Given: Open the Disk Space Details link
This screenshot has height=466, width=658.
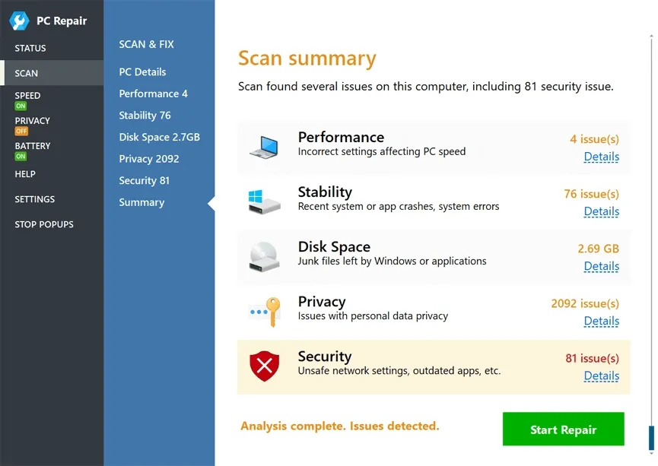Looking at the screenshot, I should [x=601, y=266].
